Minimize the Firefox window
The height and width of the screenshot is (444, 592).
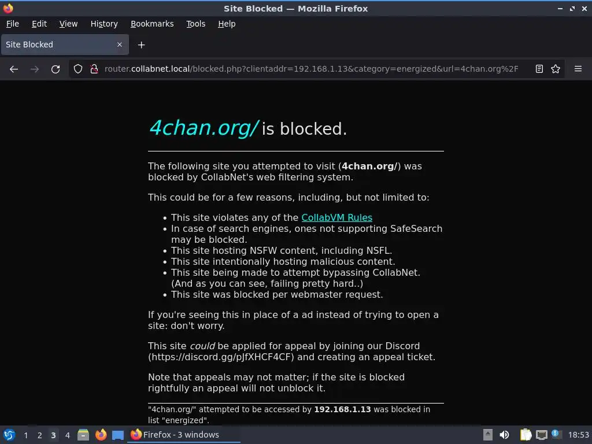point(560,8)
